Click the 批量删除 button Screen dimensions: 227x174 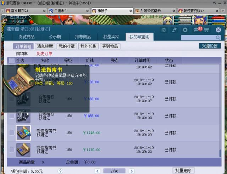click(183, 170)
